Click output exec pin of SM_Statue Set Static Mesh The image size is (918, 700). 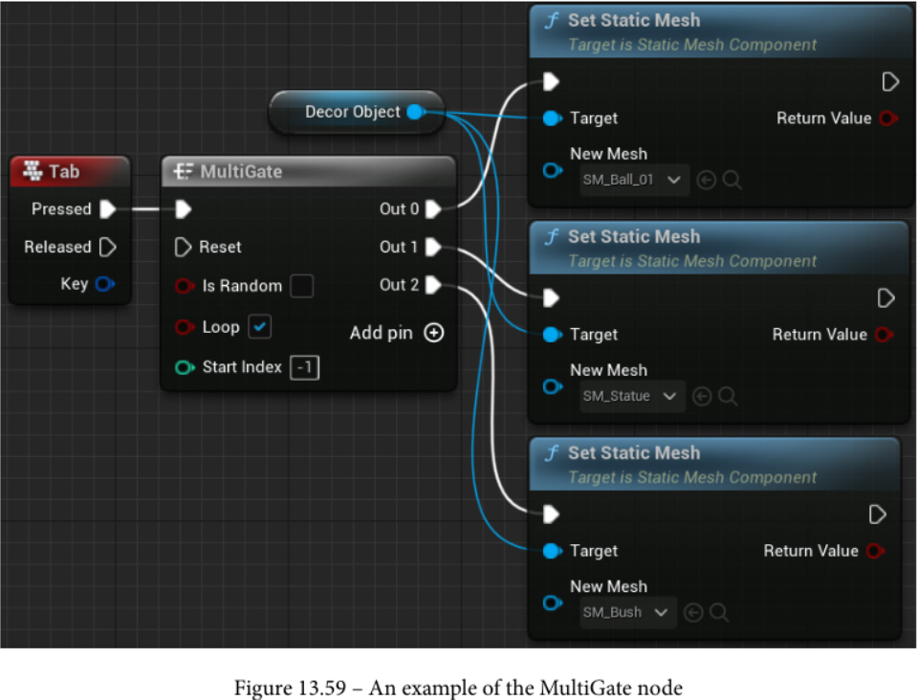click(x=885, y=298)
